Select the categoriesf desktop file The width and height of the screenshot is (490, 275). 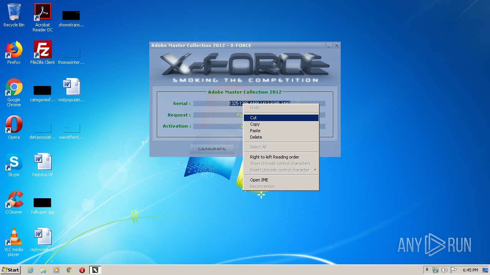tap(42, 93)
